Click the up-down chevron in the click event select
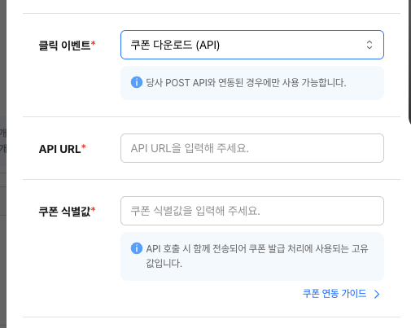Image resolution: width=411 pixels, height=328 pixels. [x=369, y=45]
